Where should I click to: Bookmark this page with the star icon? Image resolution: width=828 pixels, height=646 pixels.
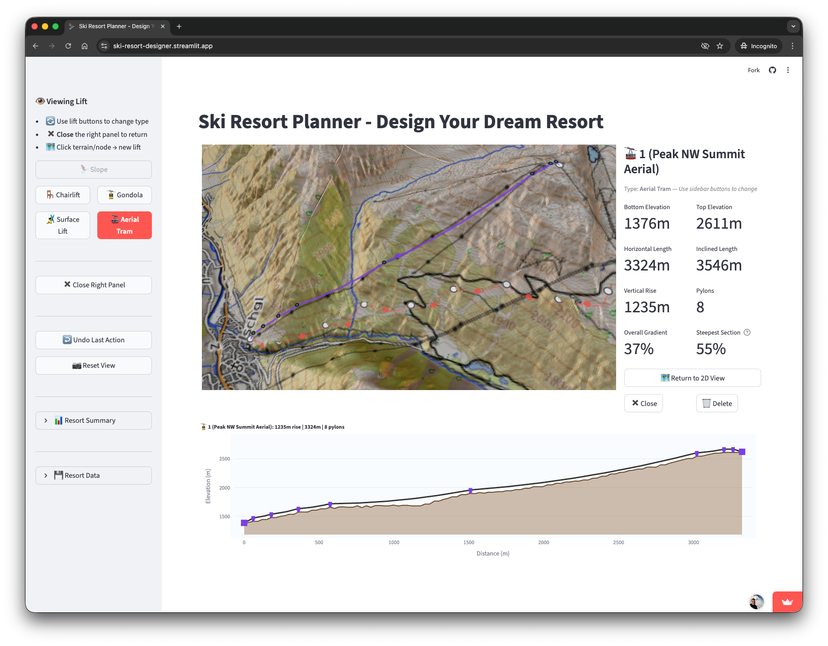tap(720, 46)
